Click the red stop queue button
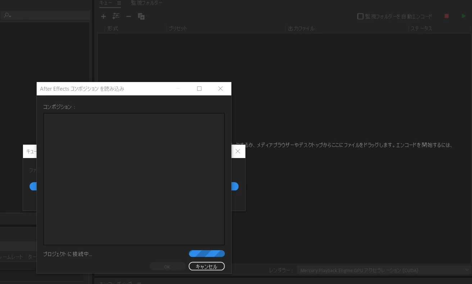Image resolution: width=472 pixels, height=284 pixels. [x=446, y=16]
